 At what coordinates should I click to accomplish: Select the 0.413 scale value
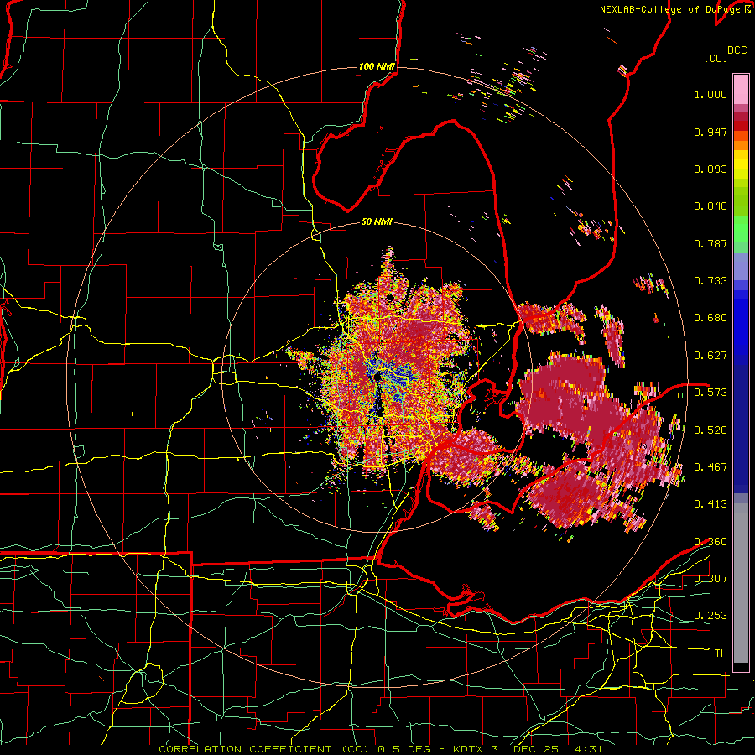coord(711,504)
